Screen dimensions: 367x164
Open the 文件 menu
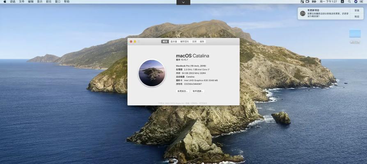(x=21, y=1)
